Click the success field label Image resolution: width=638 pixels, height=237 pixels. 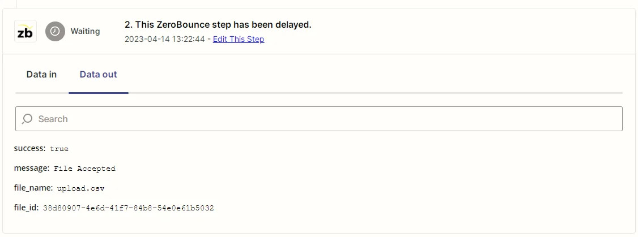tap(29, 148)
